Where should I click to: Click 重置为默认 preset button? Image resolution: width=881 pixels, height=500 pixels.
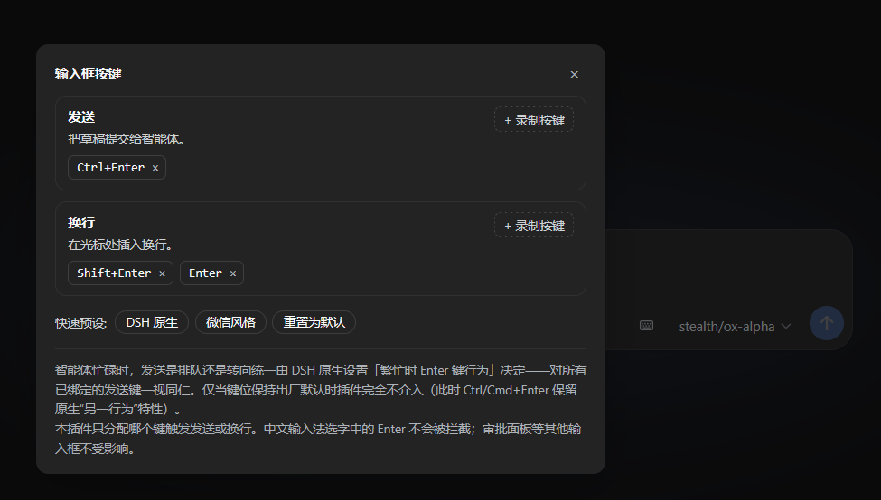coord(314,322)
